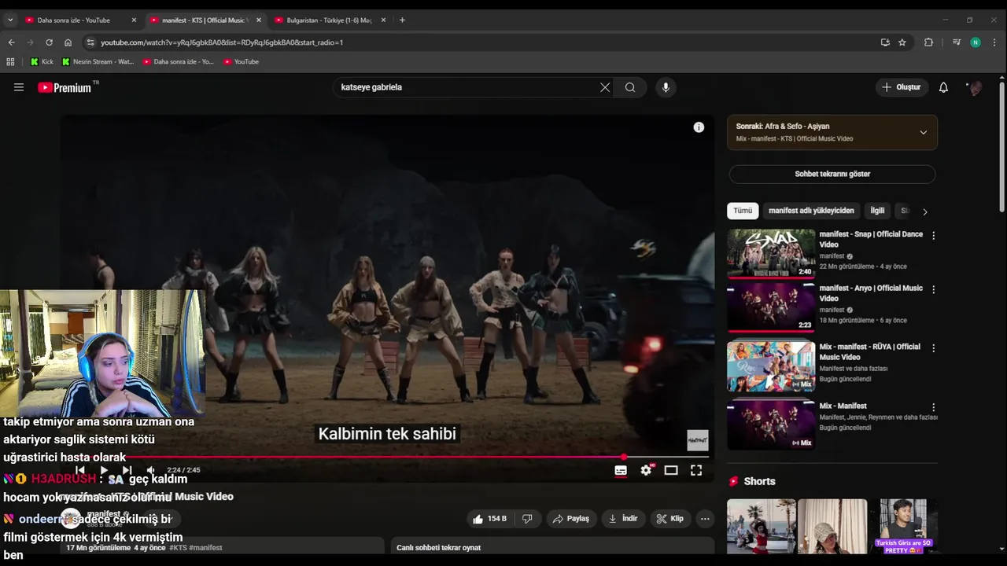This screenshot has width=1007, height=566.
Task: Click the address bar URL
Action: pyautogui.click(x=222, y=42)
